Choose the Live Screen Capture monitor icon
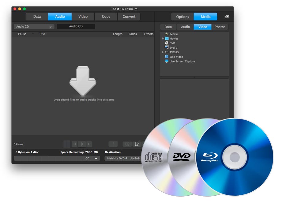Screen dimensions: 282x203 click(167, 61)
